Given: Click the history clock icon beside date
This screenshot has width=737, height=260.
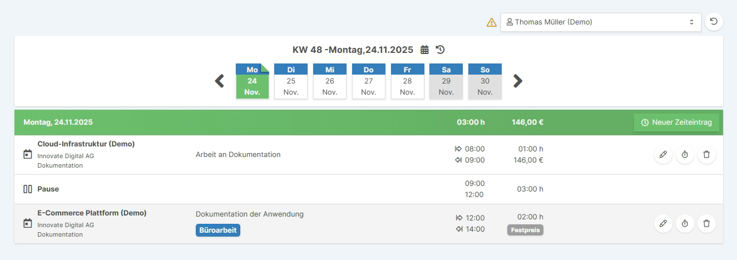Looking at the screenshot, I should pos(440,50).
